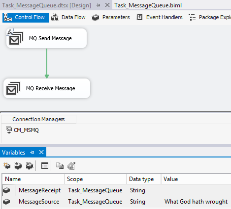Open MessageReceipt String data type cell

point(144,190)
